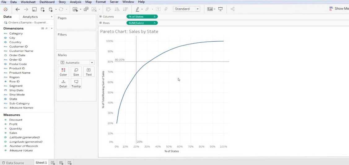Screen dimensions: 349x165
Task: Open the Standard fit dropdown
Action: [x=186, y=9]
